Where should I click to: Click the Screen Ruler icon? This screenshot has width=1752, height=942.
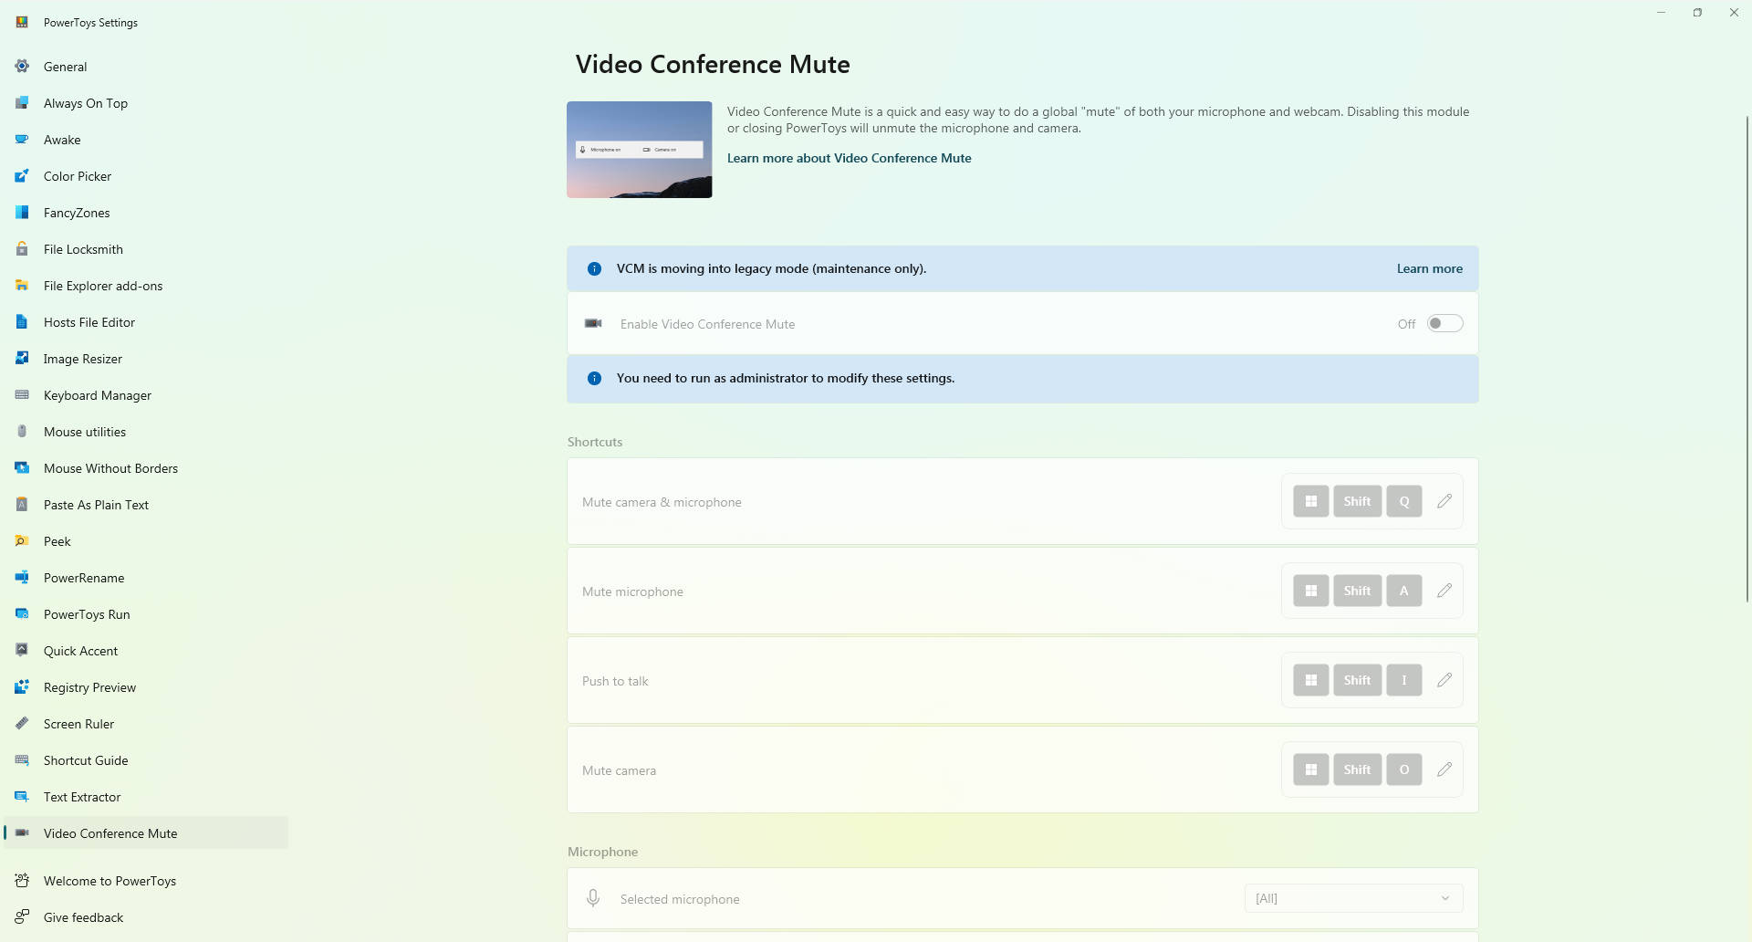pos(22,724)
